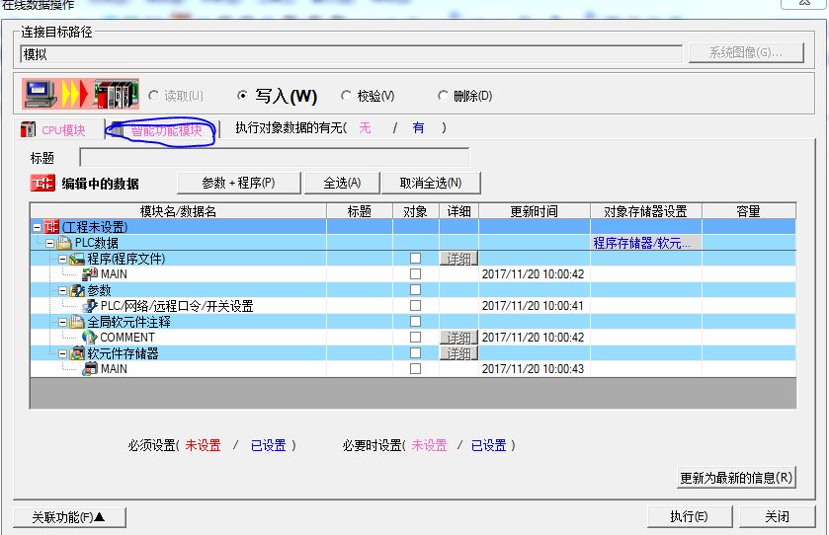Click the COMMENT global device comment icon

(90, 338)
